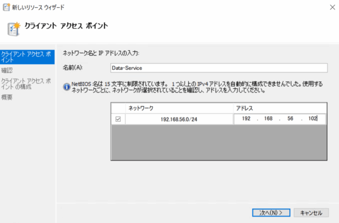This screenshot has height=223, width=339.
Task: Select クライアント アクセス ポイント step in sidebar
Action: point(27,57)
